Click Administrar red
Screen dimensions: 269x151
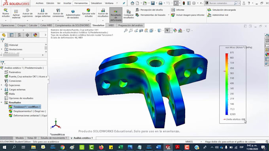coord(218,15)
